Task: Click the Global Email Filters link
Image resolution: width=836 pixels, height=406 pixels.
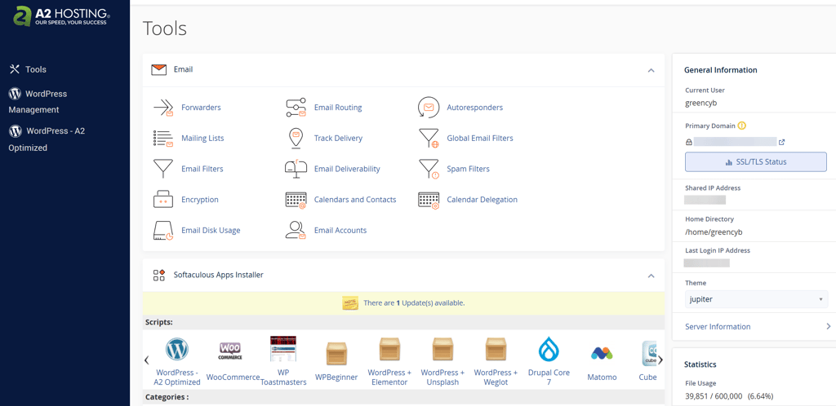Action: click(x=480, y=139)
